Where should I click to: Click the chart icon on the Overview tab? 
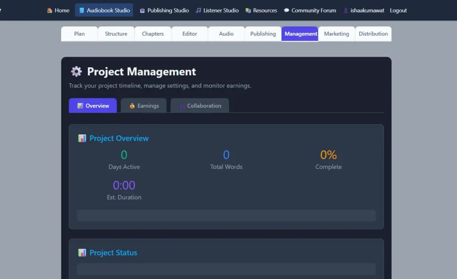coord(82,105)
